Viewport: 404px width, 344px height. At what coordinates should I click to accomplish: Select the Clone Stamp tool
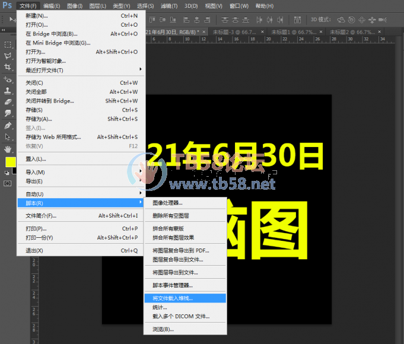click(x=8, y=91)
